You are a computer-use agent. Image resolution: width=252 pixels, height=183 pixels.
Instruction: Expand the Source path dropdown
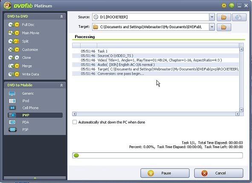click(212, 17)
